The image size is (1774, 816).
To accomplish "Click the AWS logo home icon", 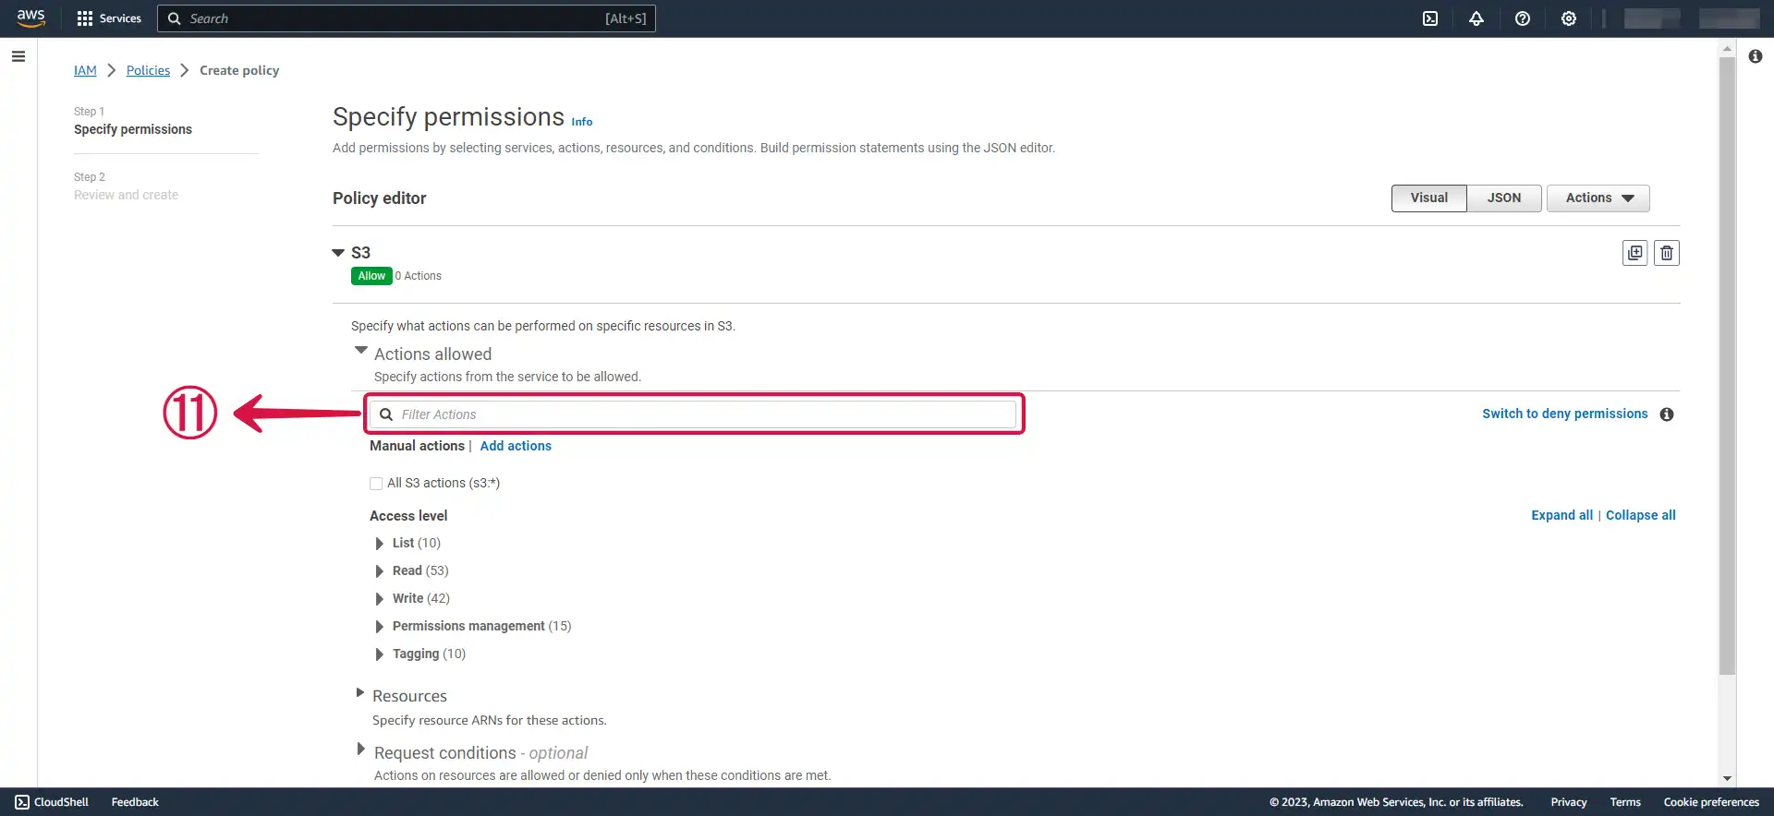I will 30,18.
